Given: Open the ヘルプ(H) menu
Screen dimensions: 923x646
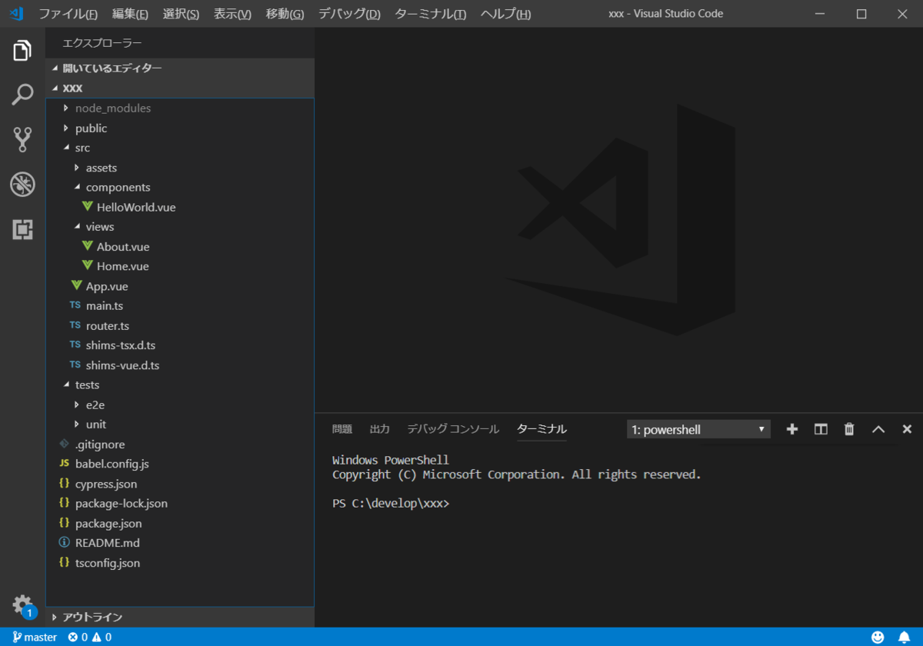Looking at the screenshot, I should [x=505, y=14].
